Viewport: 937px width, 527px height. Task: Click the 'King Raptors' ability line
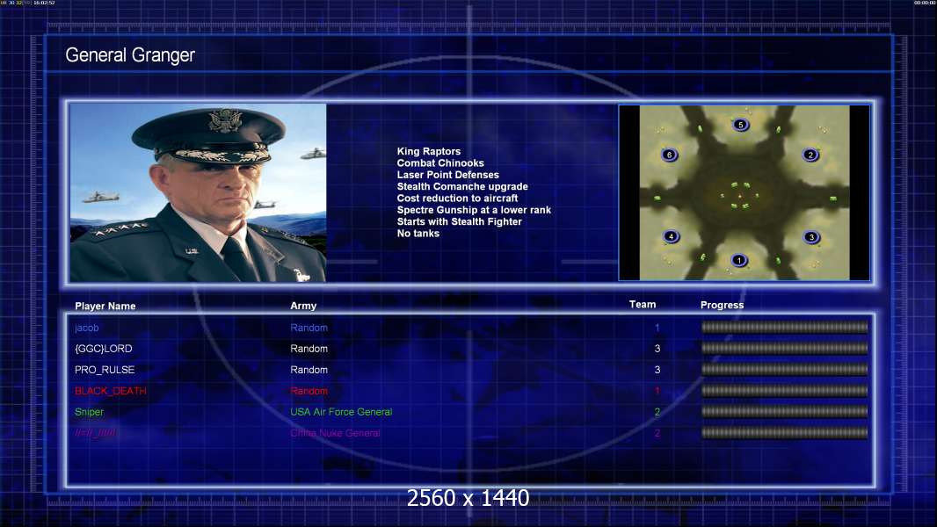pyautogui.click(x=429, y=152)
